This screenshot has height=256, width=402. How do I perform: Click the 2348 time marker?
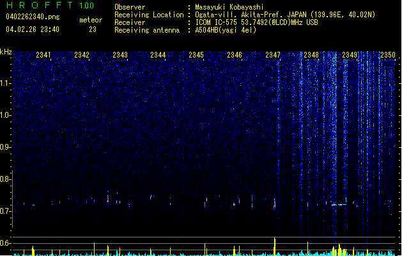(311, 55)
